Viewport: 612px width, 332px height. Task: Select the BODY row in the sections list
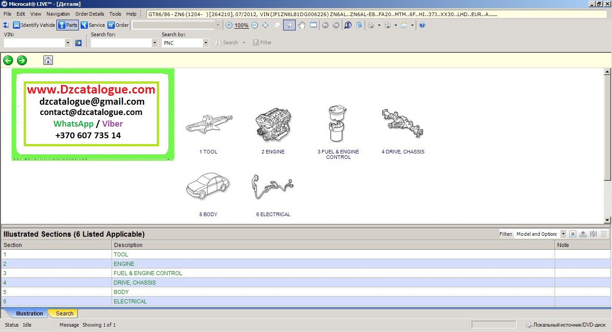click(306, 292)
